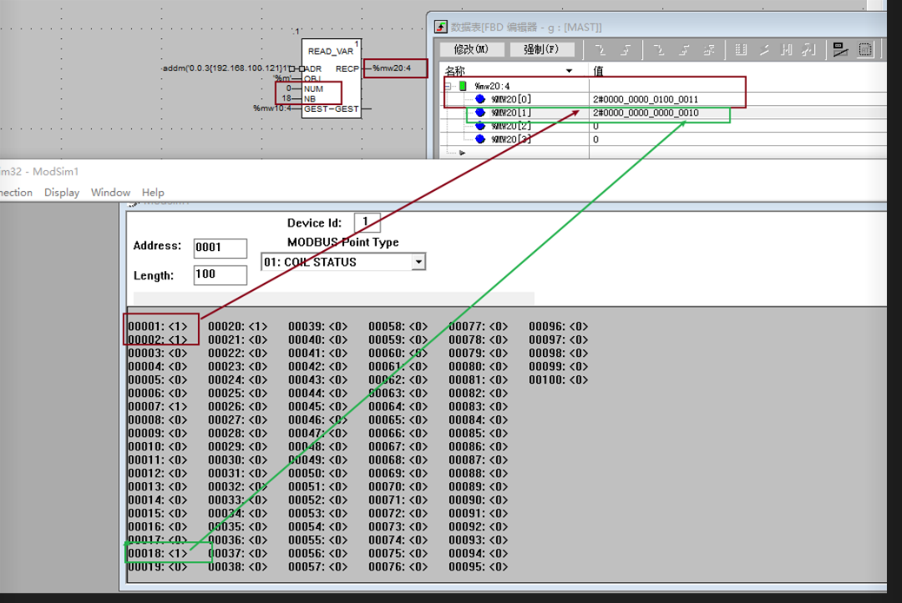Open the 名称 column dropdown arrow
Viewport: 902px width, 603px height.
click(570, 71)
